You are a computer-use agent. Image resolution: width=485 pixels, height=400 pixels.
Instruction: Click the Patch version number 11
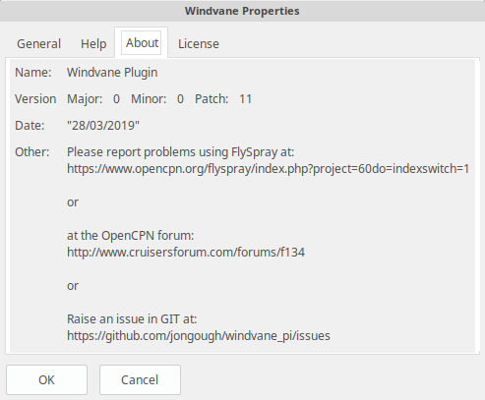pyautogui.click(x=245, y=99)
